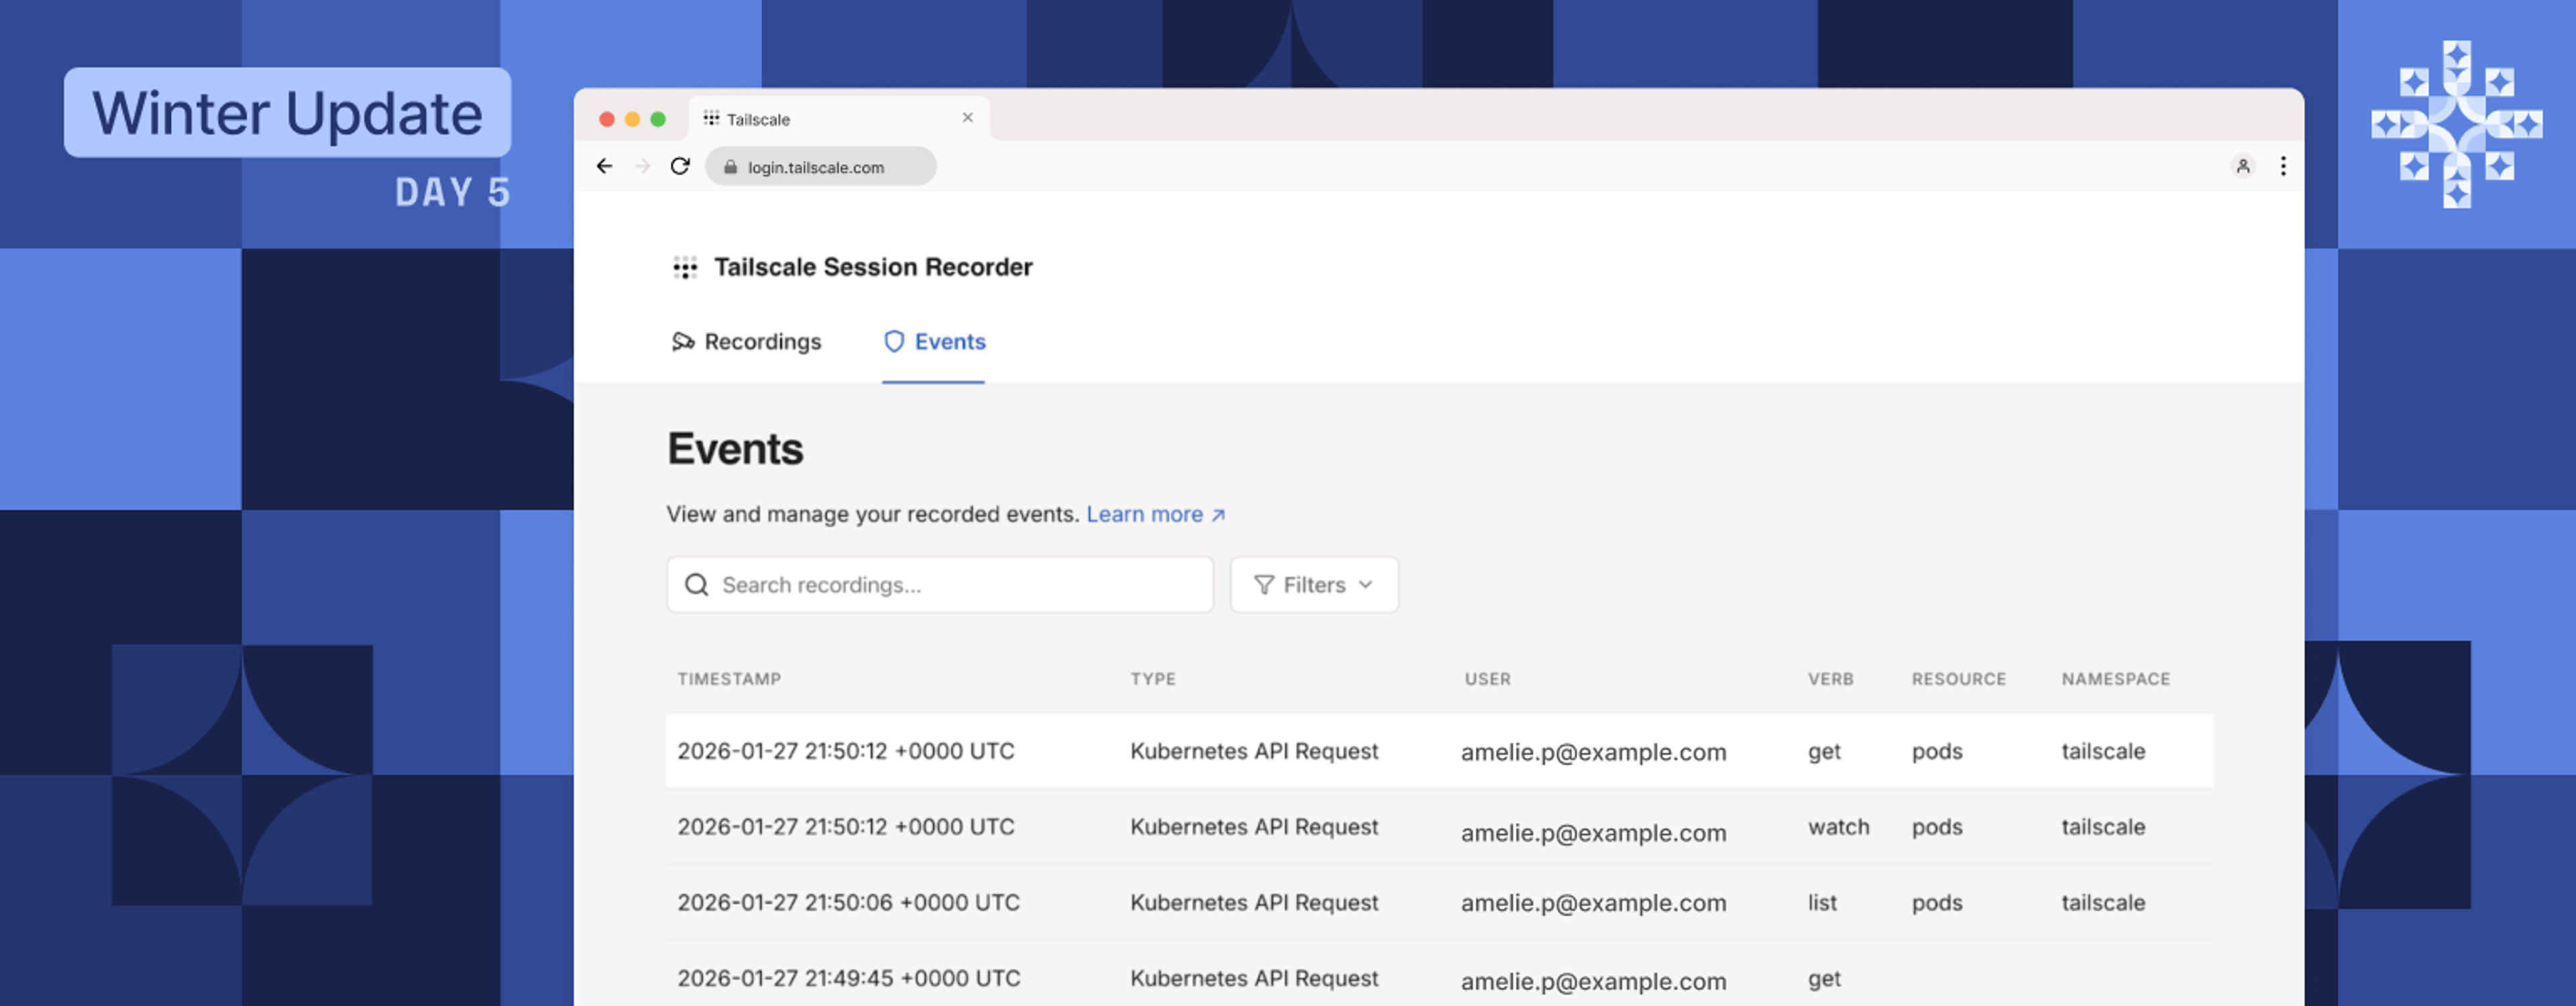Click the magnifier icon in search box
Screen dimensions: 2576x1006
696,584
